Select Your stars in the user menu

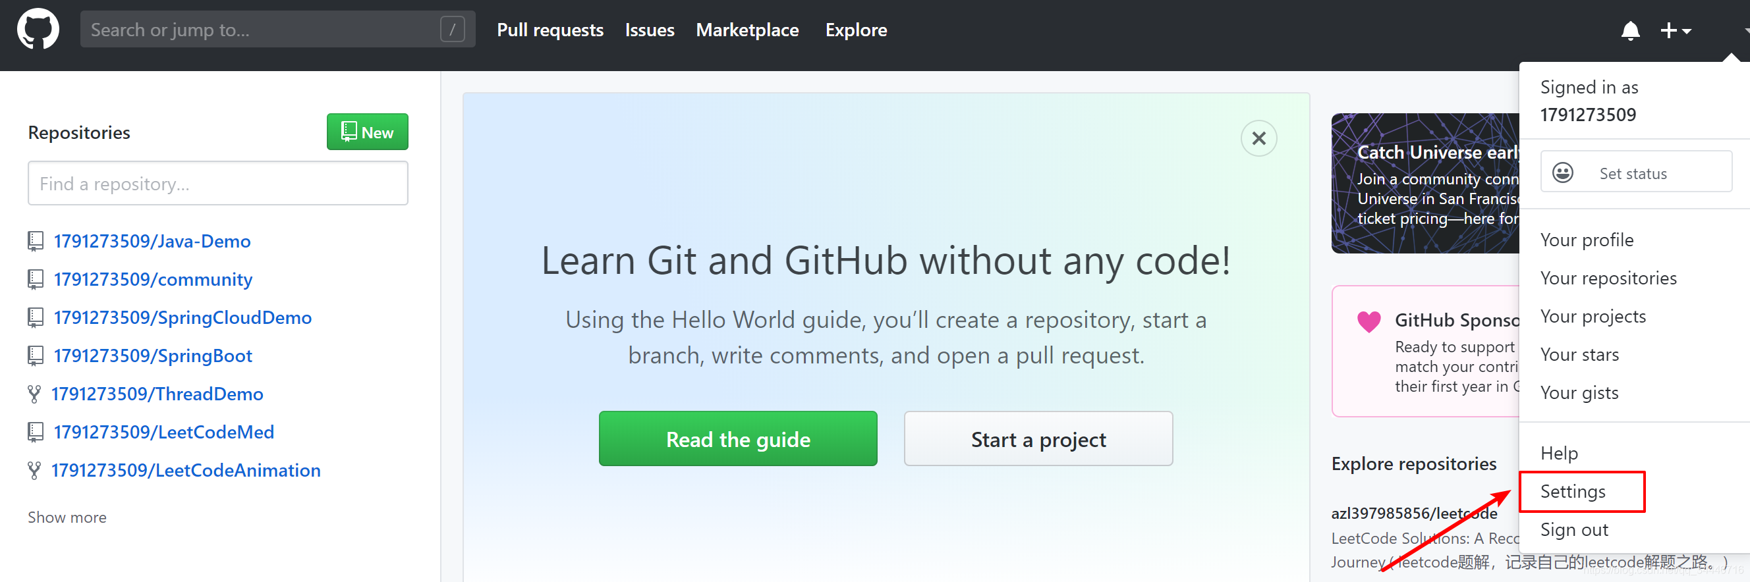1579,354
